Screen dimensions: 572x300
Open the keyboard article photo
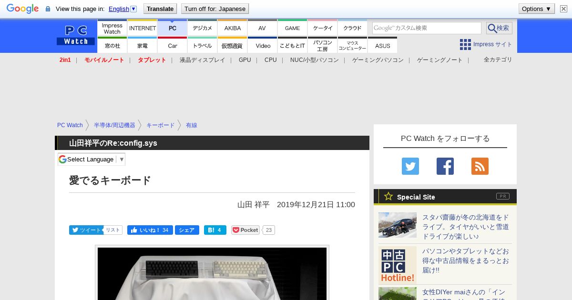(x=212, y=273)
